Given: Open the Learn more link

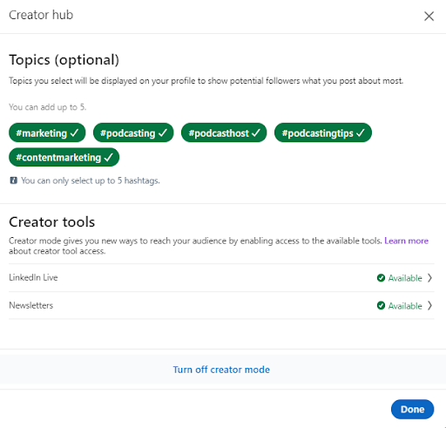Looking at the screenshot, I should 406,241.
